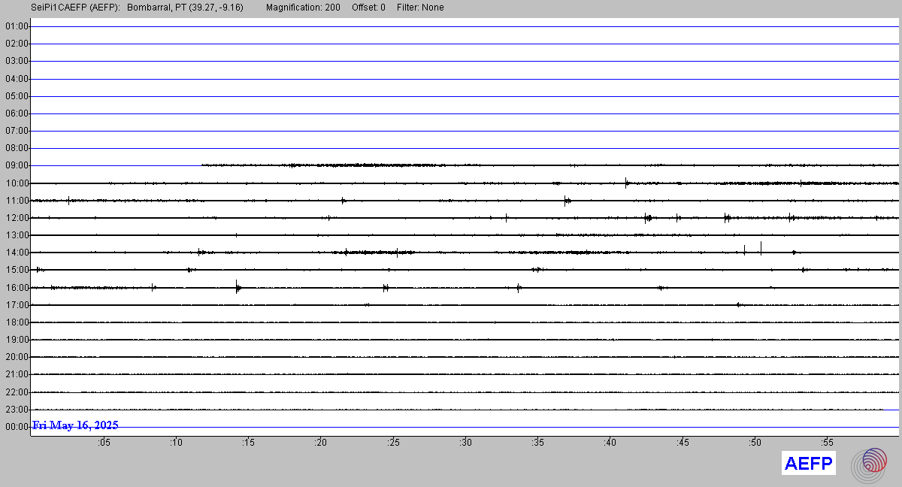This screenshot has width=902, height=487.
Task: Click the 11:00 hour label
Action: pos(17,201)
